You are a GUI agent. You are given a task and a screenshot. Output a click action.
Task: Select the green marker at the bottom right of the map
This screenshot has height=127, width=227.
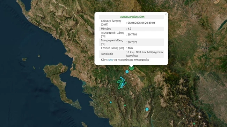(x=194, y=124)
